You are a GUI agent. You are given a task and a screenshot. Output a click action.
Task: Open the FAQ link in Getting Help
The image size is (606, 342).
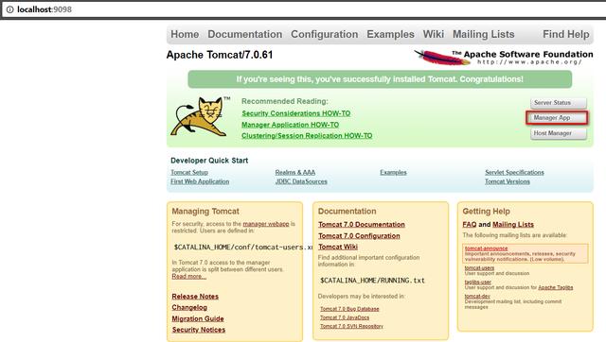[x=470, y=225]
